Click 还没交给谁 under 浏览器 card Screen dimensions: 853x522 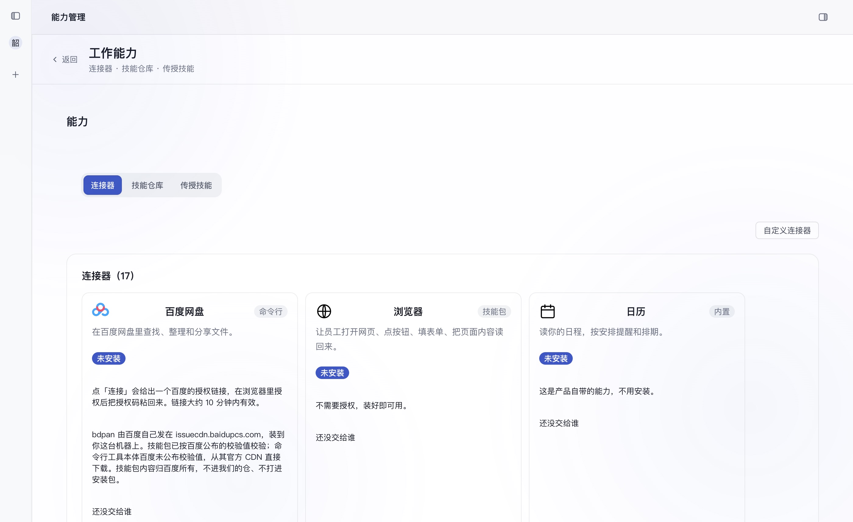(335, 438)
